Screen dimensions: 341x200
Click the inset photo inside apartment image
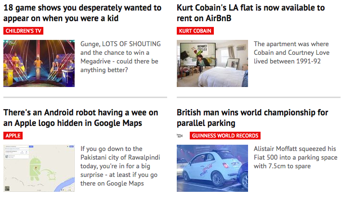tap(197, 54)
